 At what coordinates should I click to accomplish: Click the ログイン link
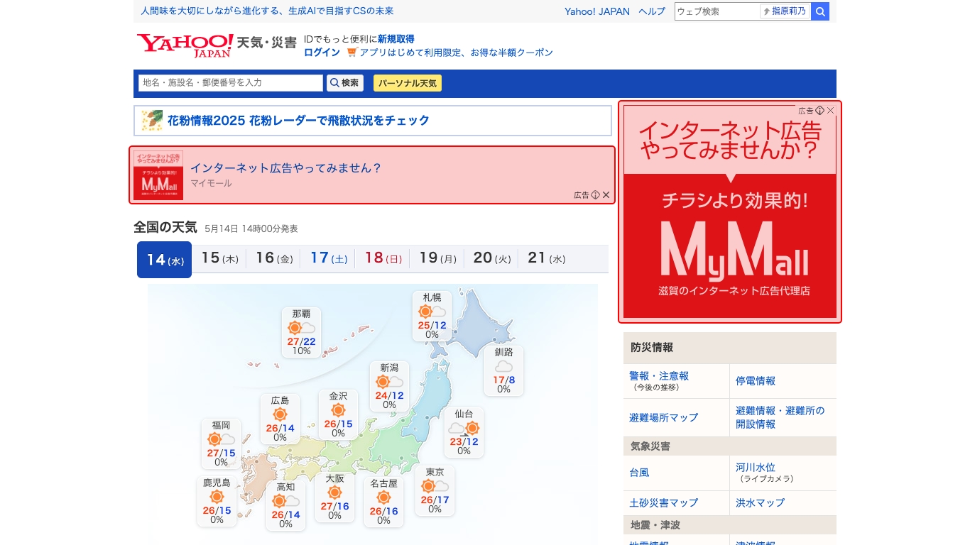322,53
